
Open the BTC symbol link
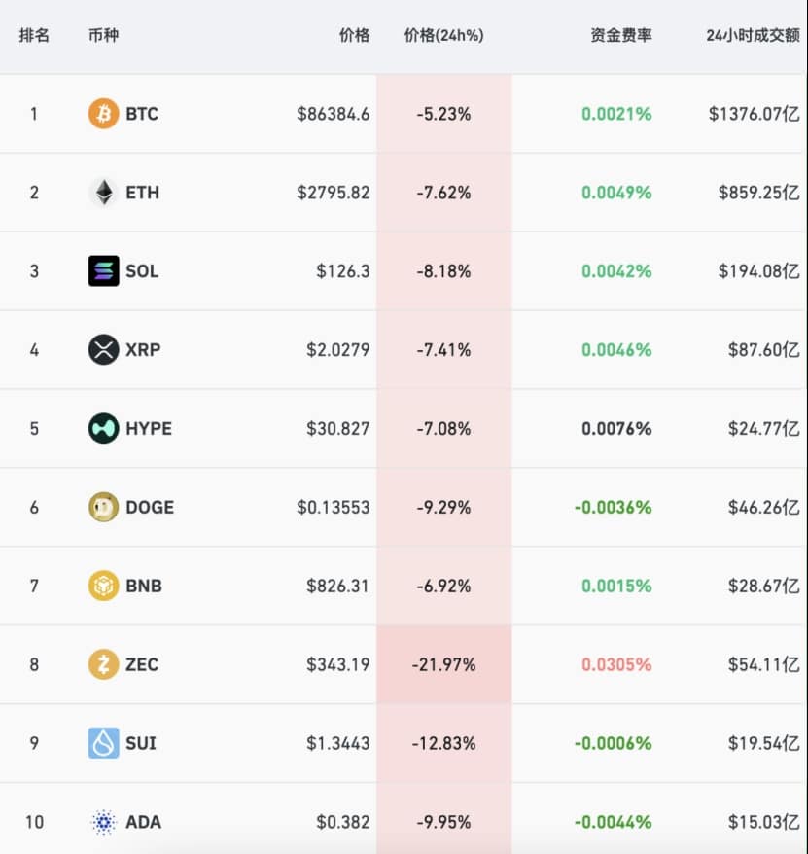pyautogui.click(x=142, y=114)
